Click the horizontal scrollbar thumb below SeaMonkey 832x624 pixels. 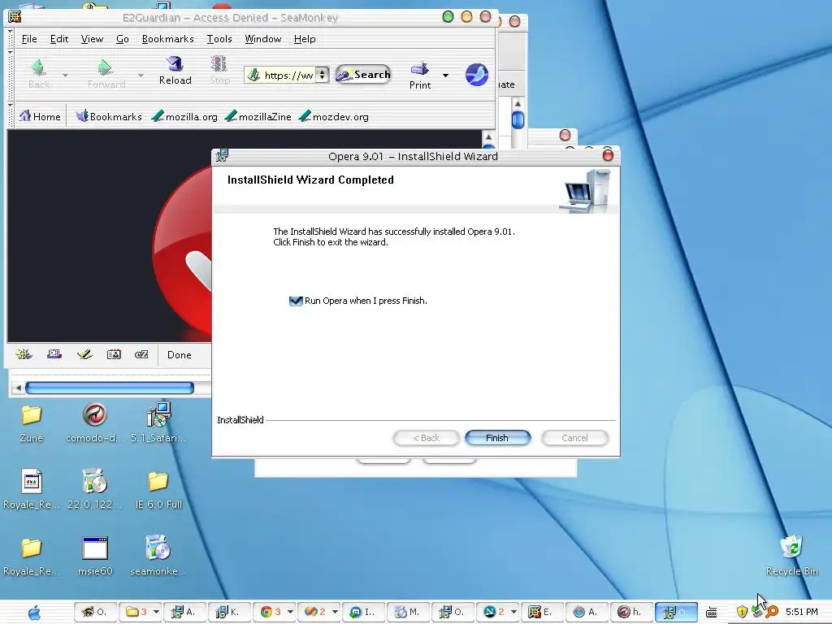click(110, 388)
